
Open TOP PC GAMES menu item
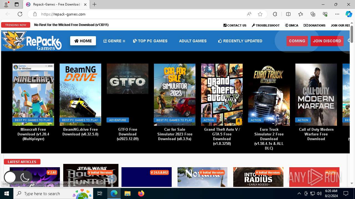pos(150,41)
